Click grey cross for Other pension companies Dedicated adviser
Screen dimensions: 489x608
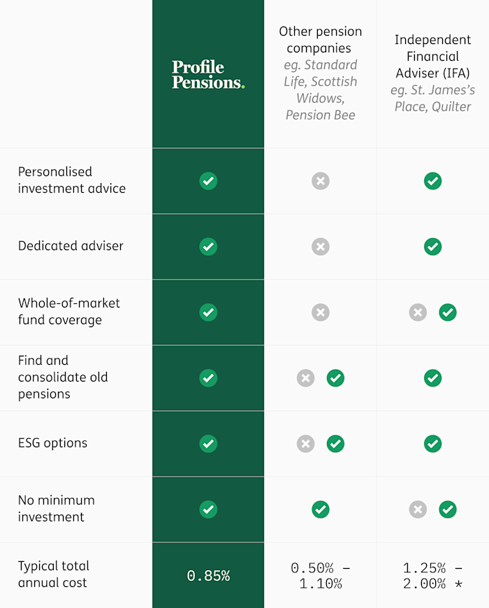tap(321, 247)
